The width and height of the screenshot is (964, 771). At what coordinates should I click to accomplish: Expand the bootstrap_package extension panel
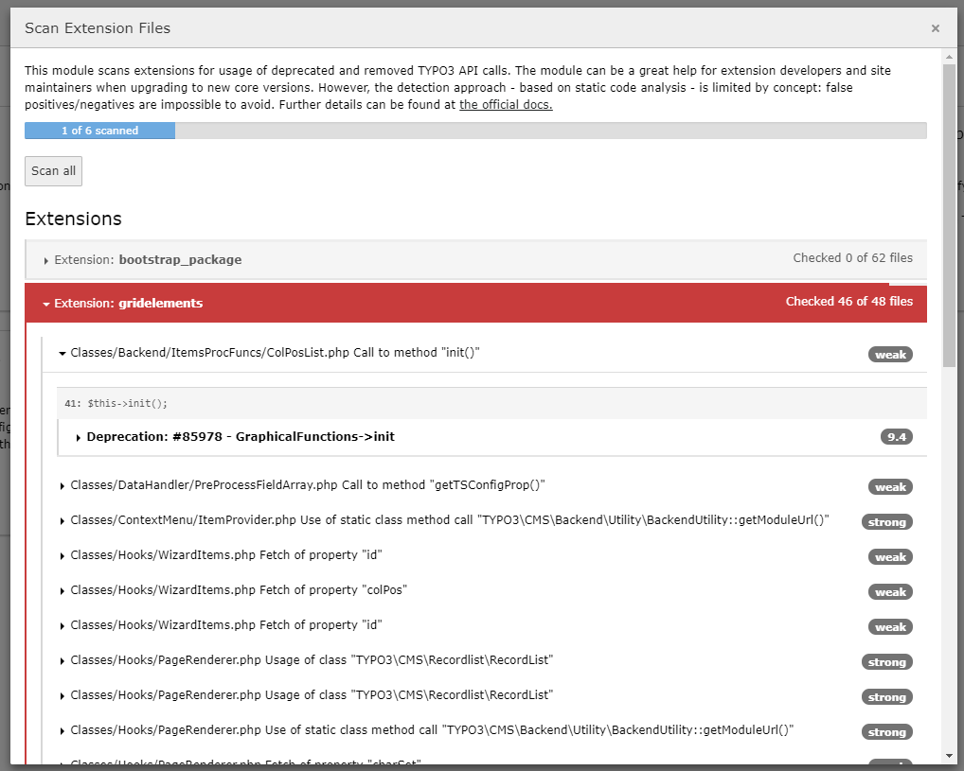click(476, 259)
